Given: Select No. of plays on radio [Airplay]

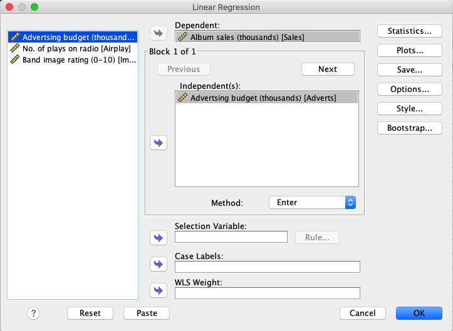Looking at the screenshot, I should 73,48.
